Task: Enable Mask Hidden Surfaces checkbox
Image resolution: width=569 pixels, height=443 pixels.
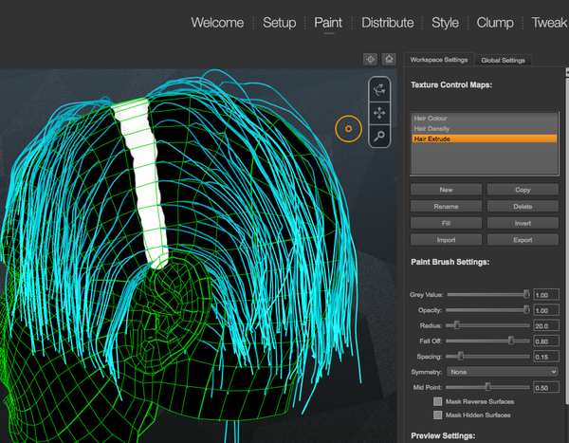Action: pos(437,415)
